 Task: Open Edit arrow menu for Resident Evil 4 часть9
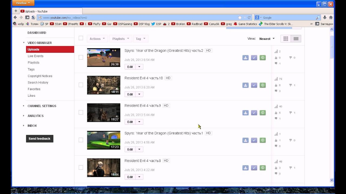[139, 122]
